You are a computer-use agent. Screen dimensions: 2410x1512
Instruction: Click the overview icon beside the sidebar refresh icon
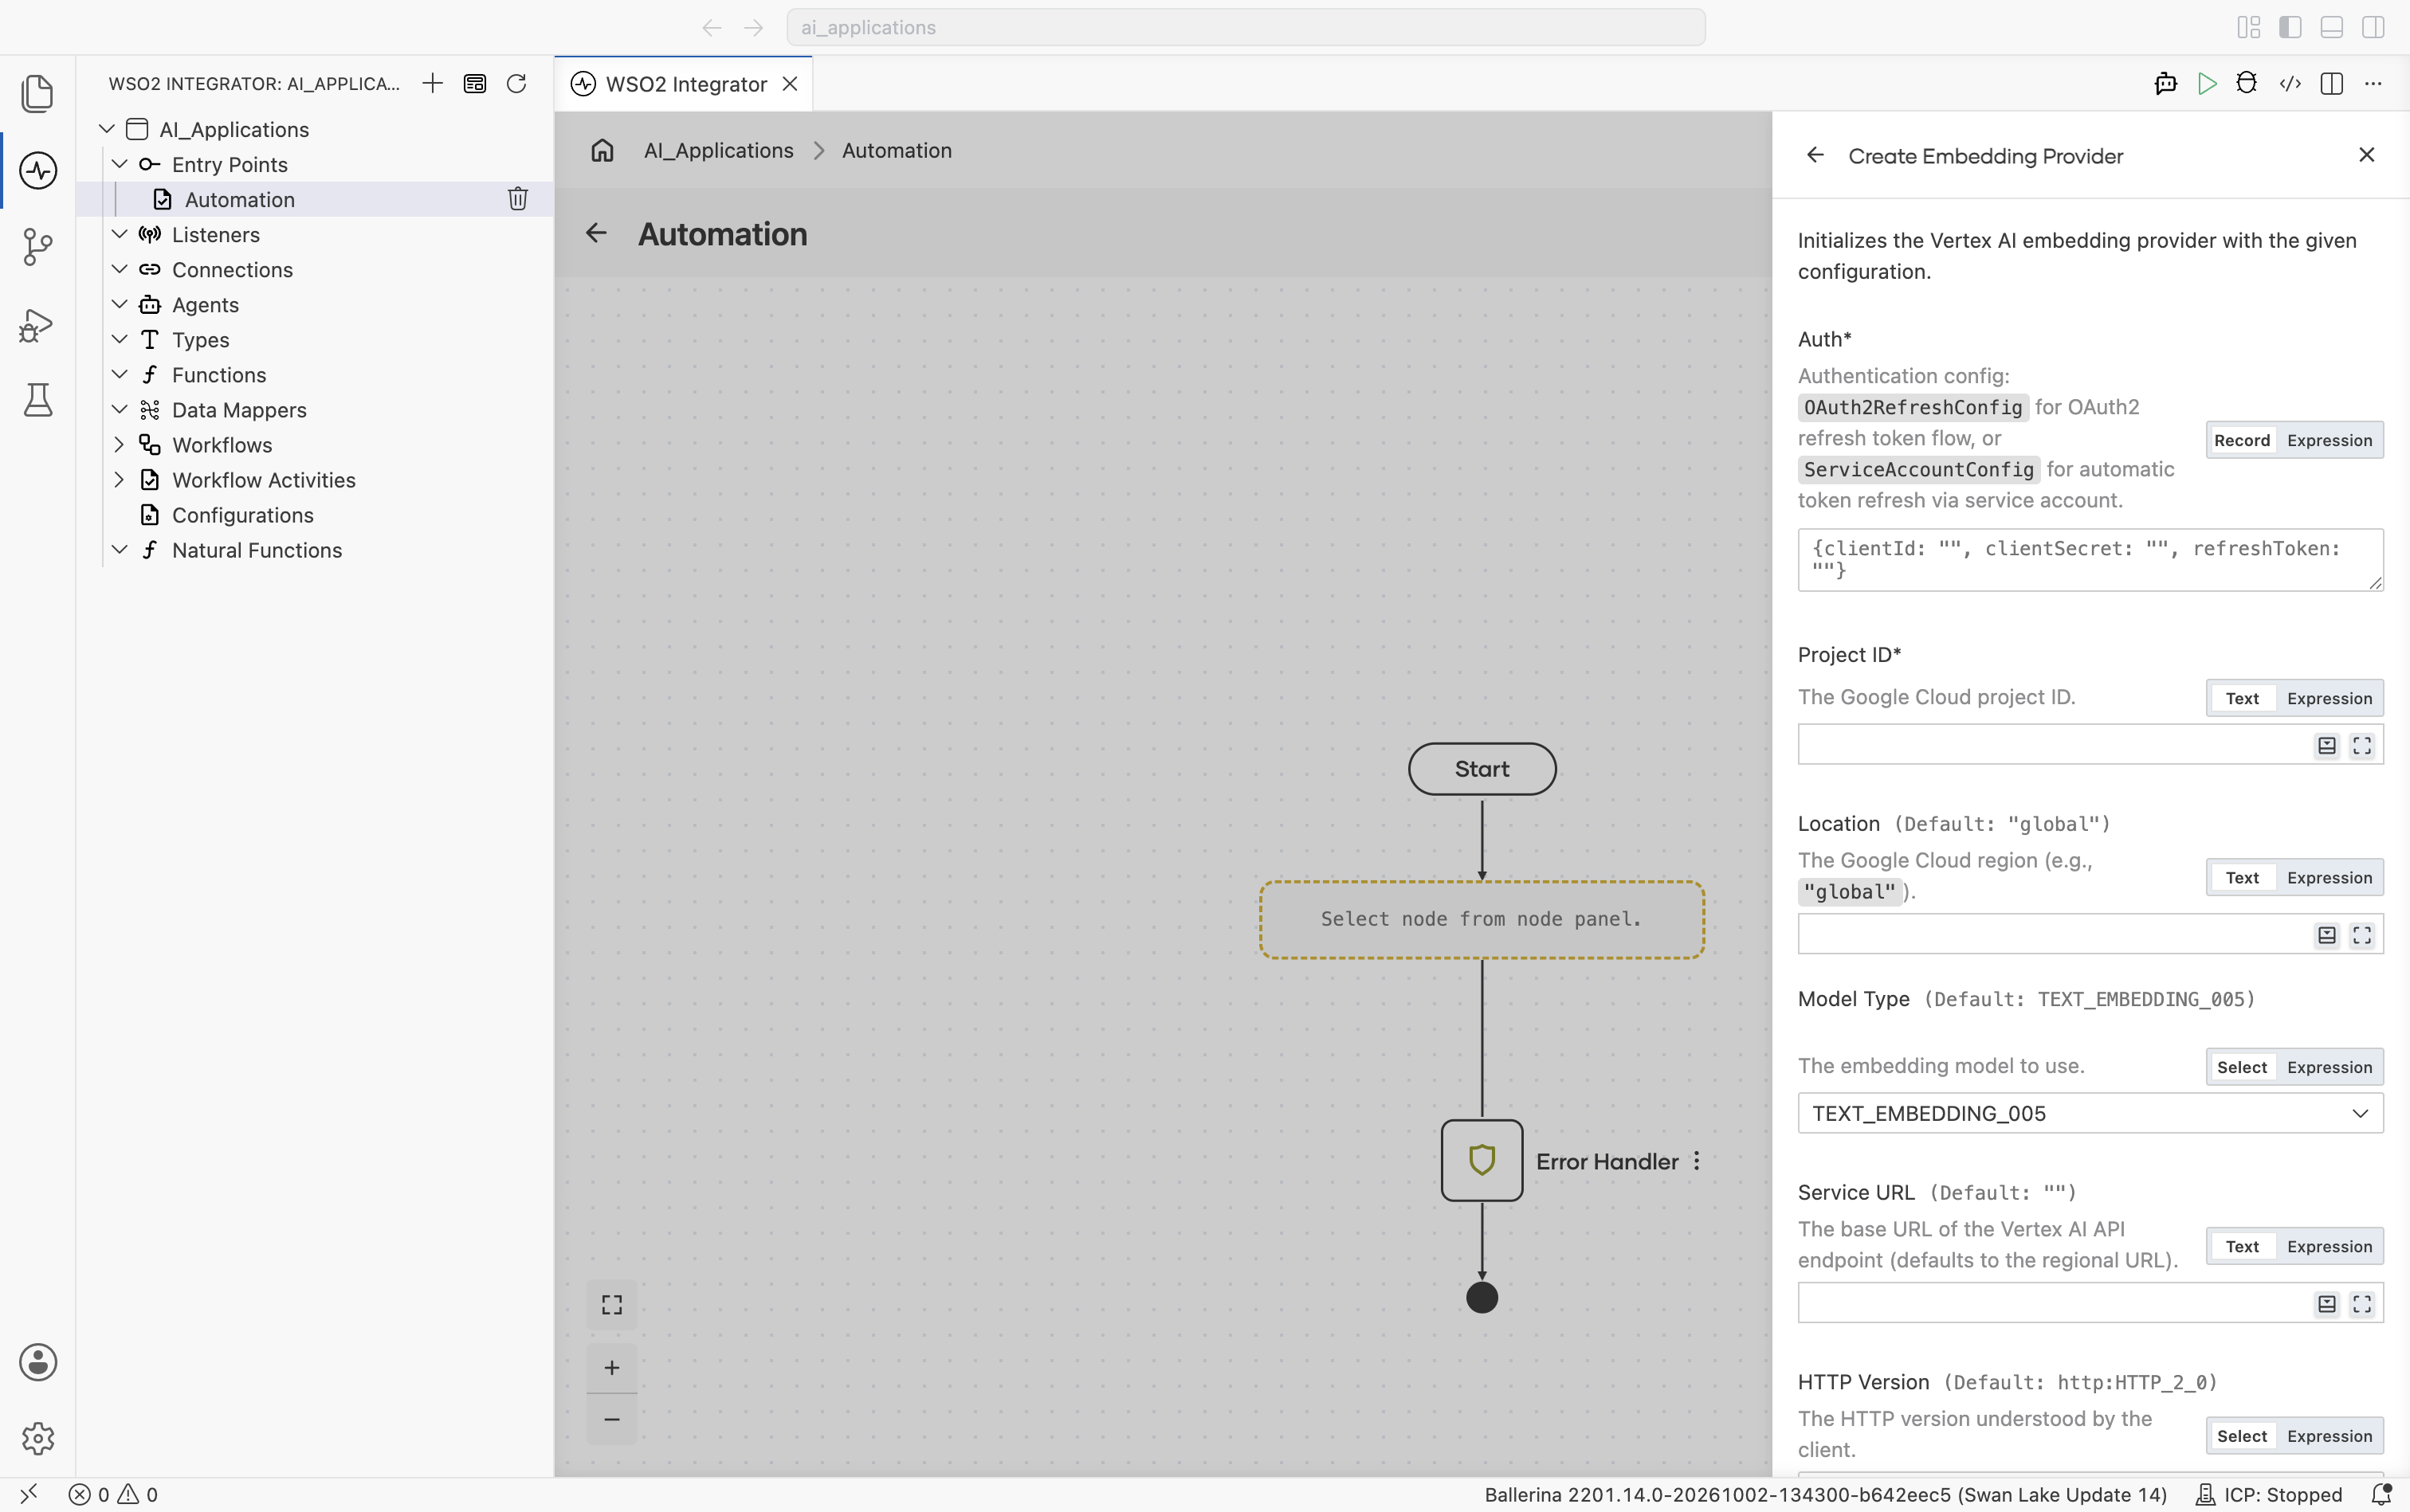pyautogui.click(x=475, y=83)
